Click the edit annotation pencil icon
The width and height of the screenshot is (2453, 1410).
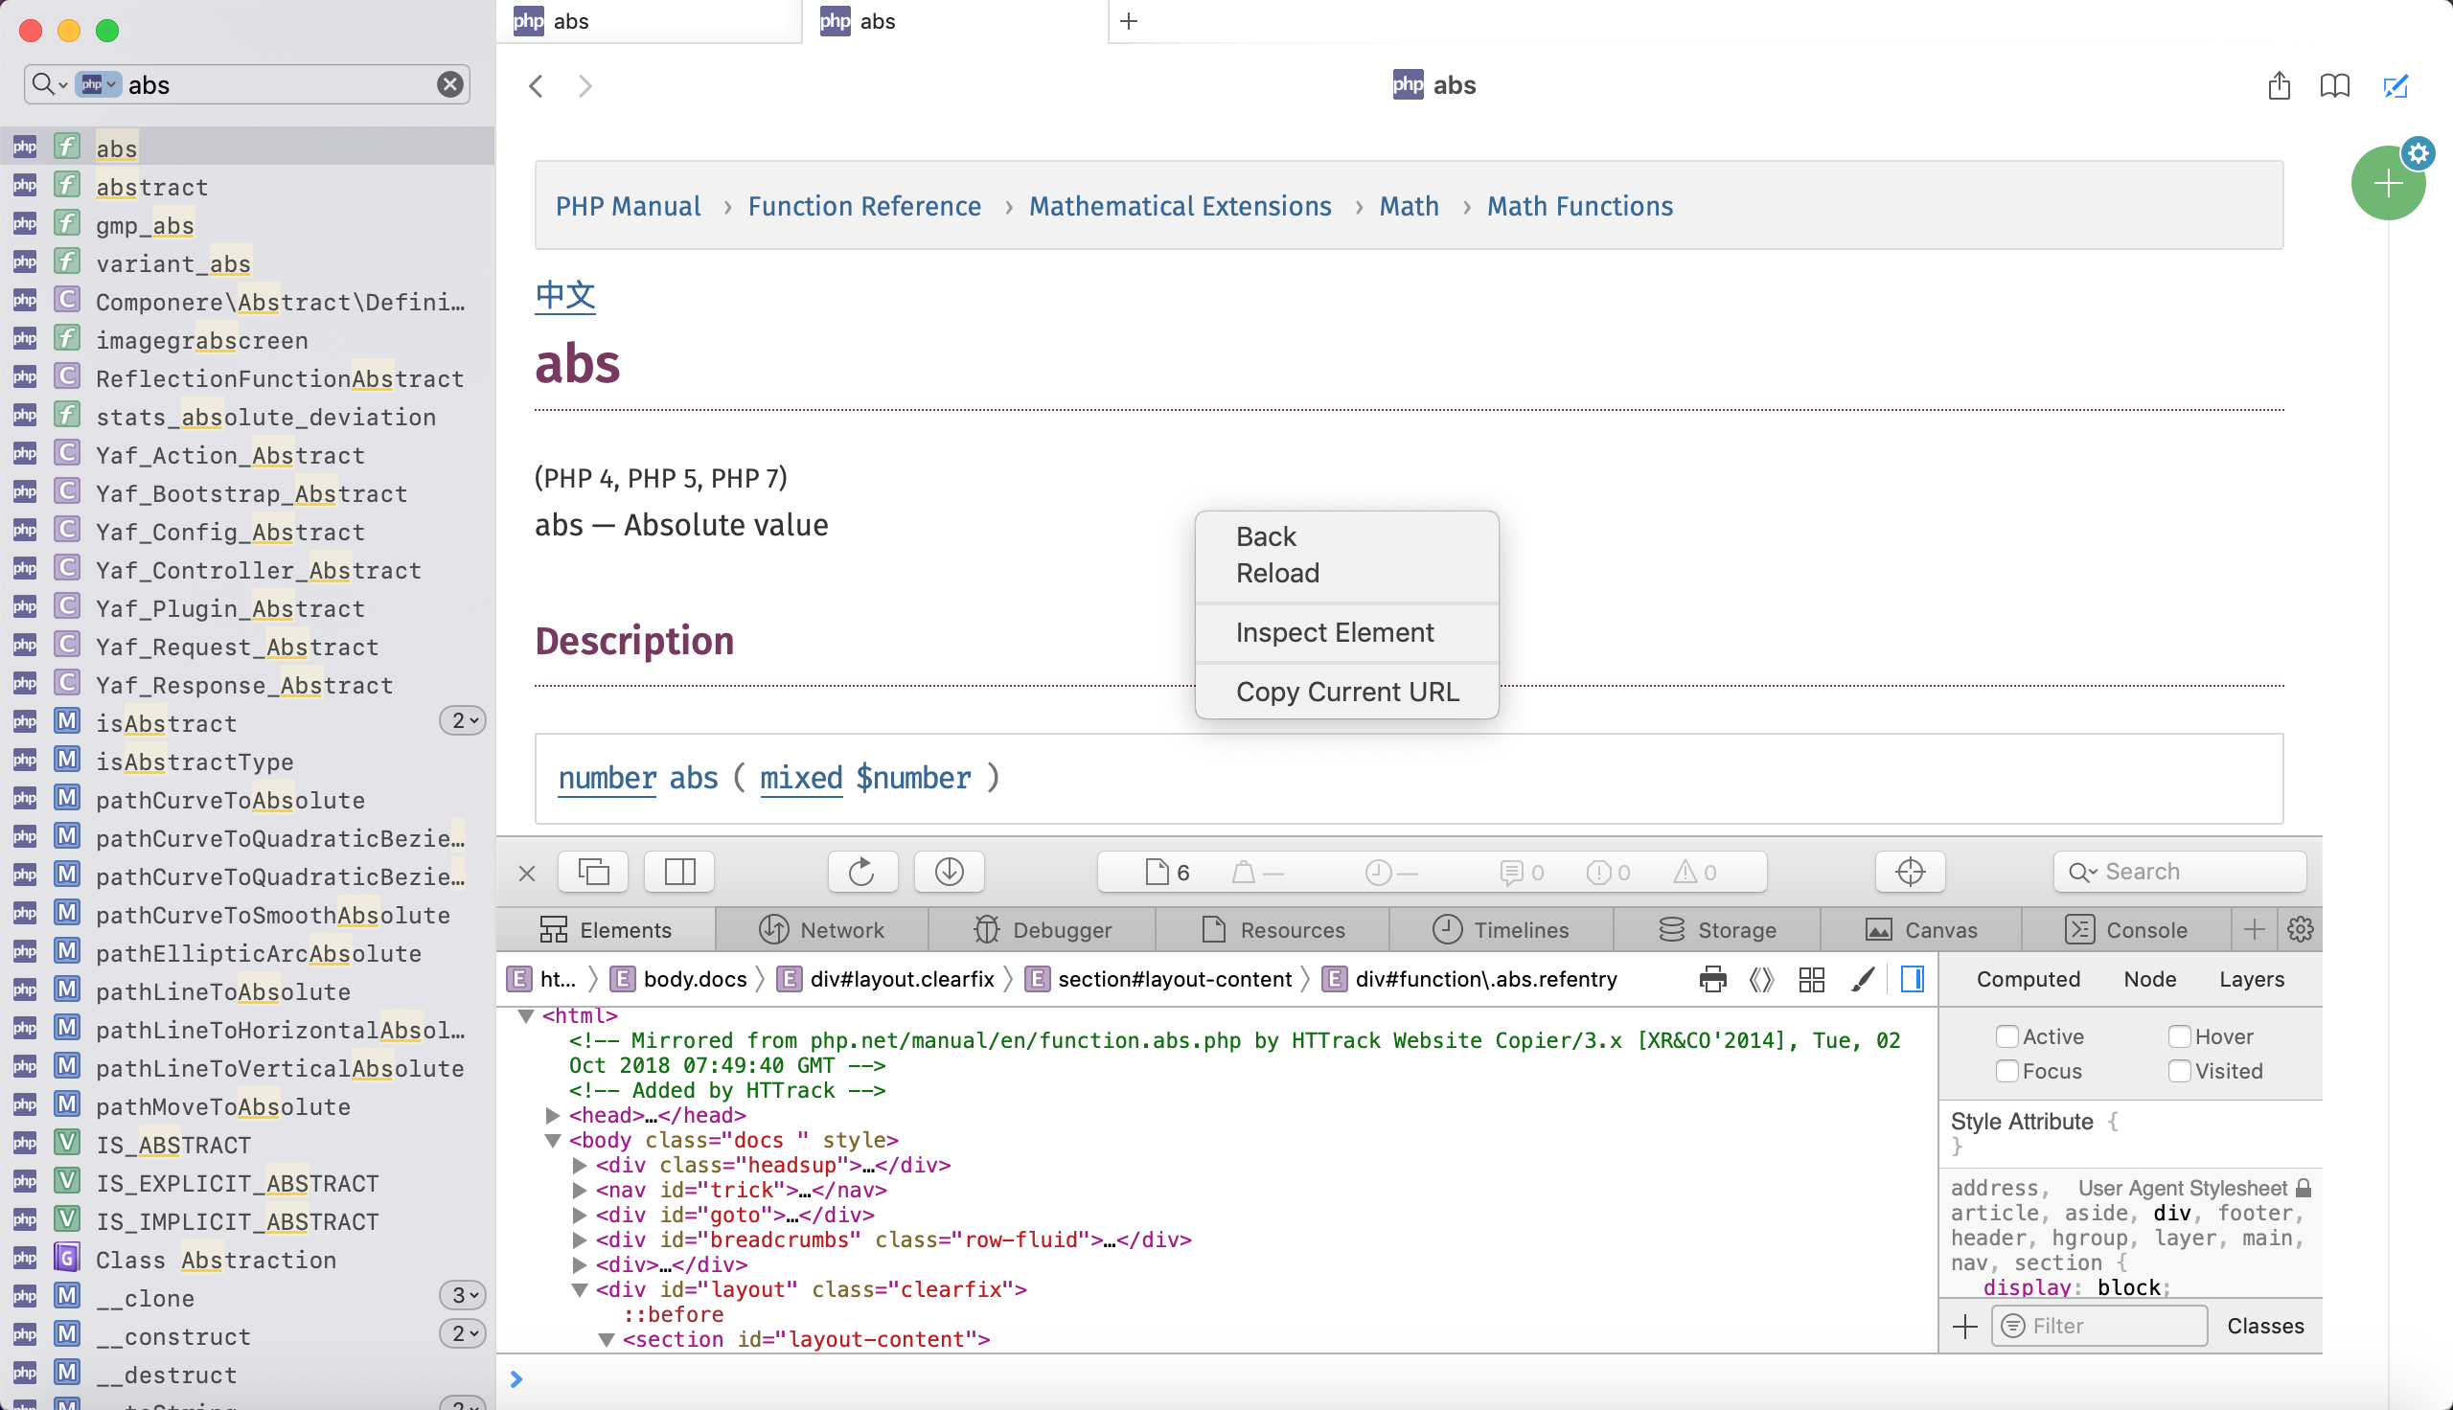(2395, 86)
